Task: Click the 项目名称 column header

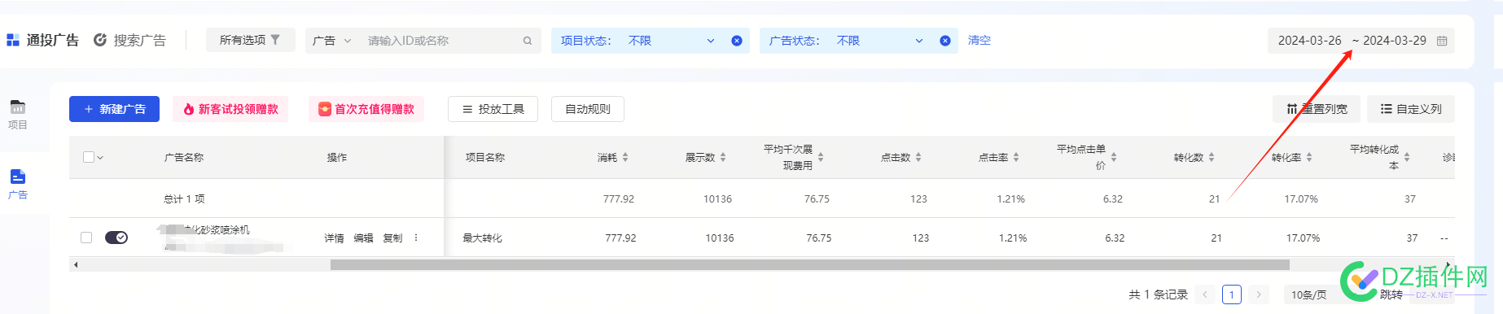Action: [485, 158]
